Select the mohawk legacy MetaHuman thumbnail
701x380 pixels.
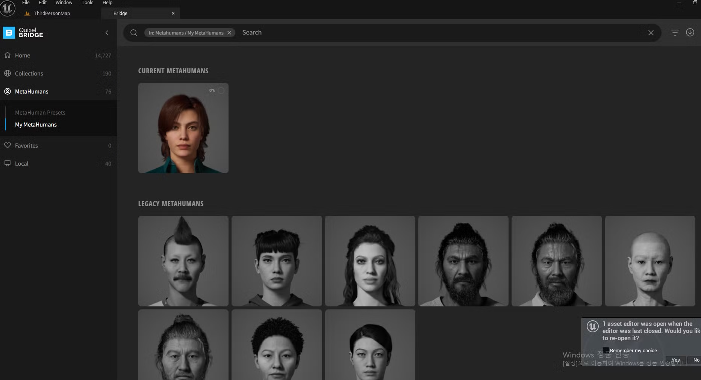tap(183, 261)
